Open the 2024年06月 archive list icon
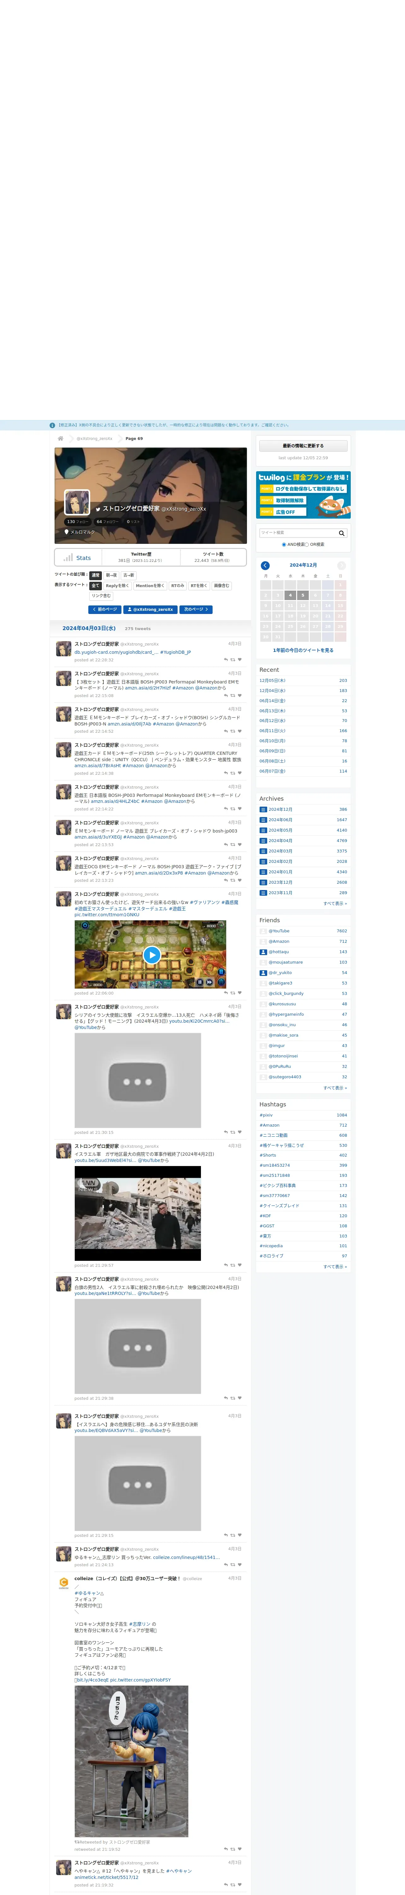 click(263, 820)
